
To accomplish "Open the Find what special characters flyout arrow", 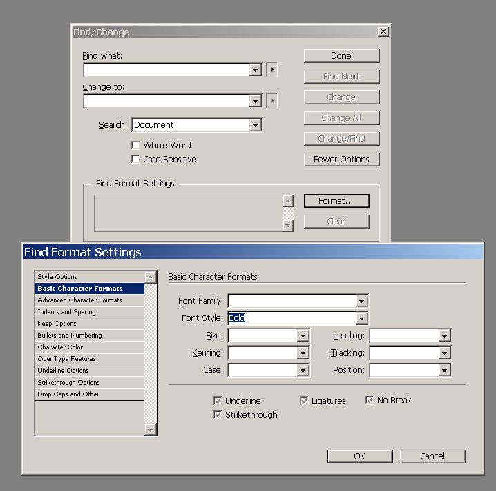I will tap(271, 70).
